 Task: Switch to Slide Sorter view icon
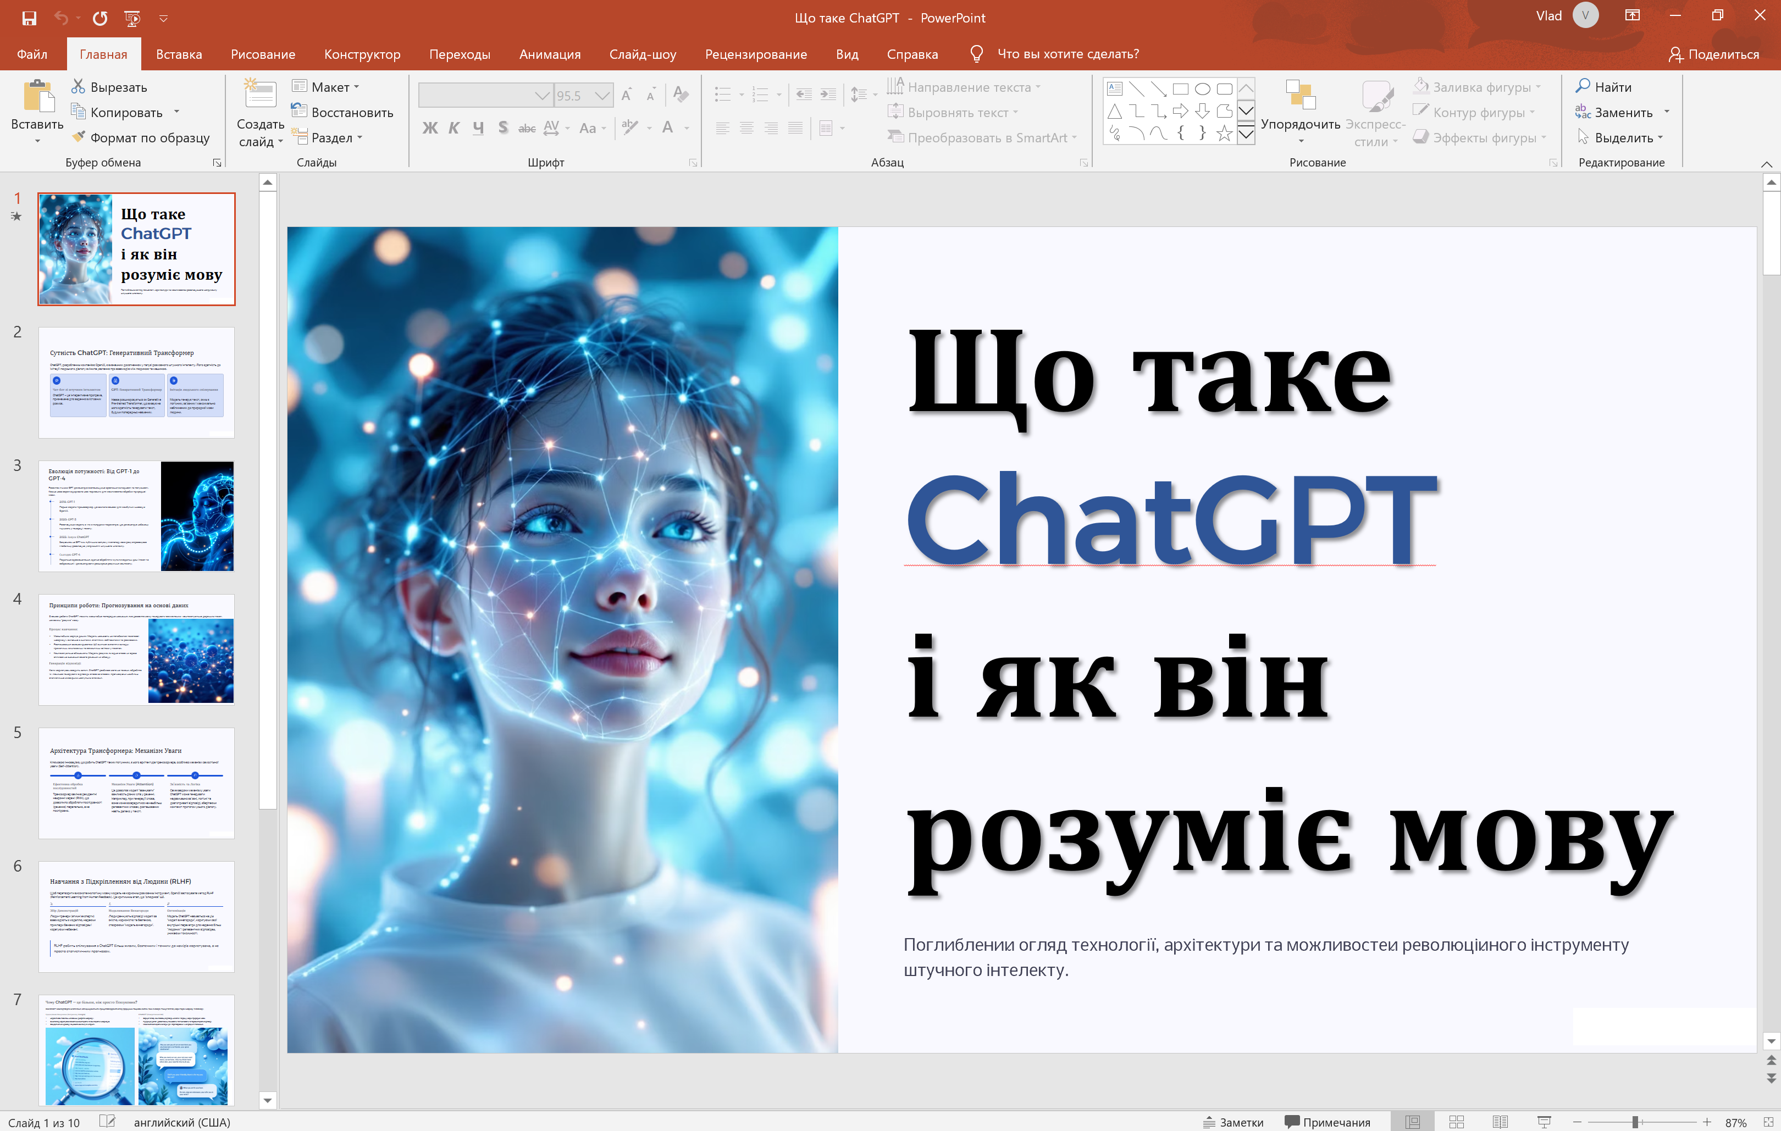pyautogui.click(x=1456, y=1122)
